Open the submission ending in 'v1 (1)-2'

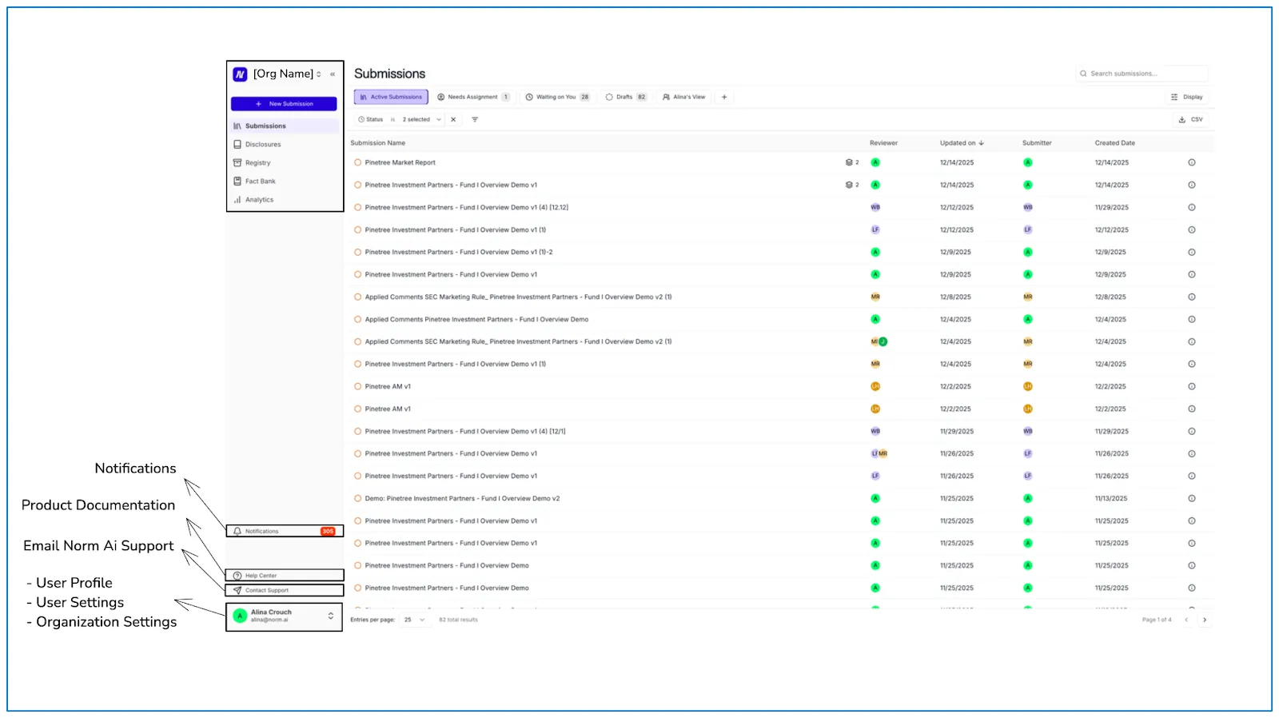pyautogui.click(x=459, y=252)
